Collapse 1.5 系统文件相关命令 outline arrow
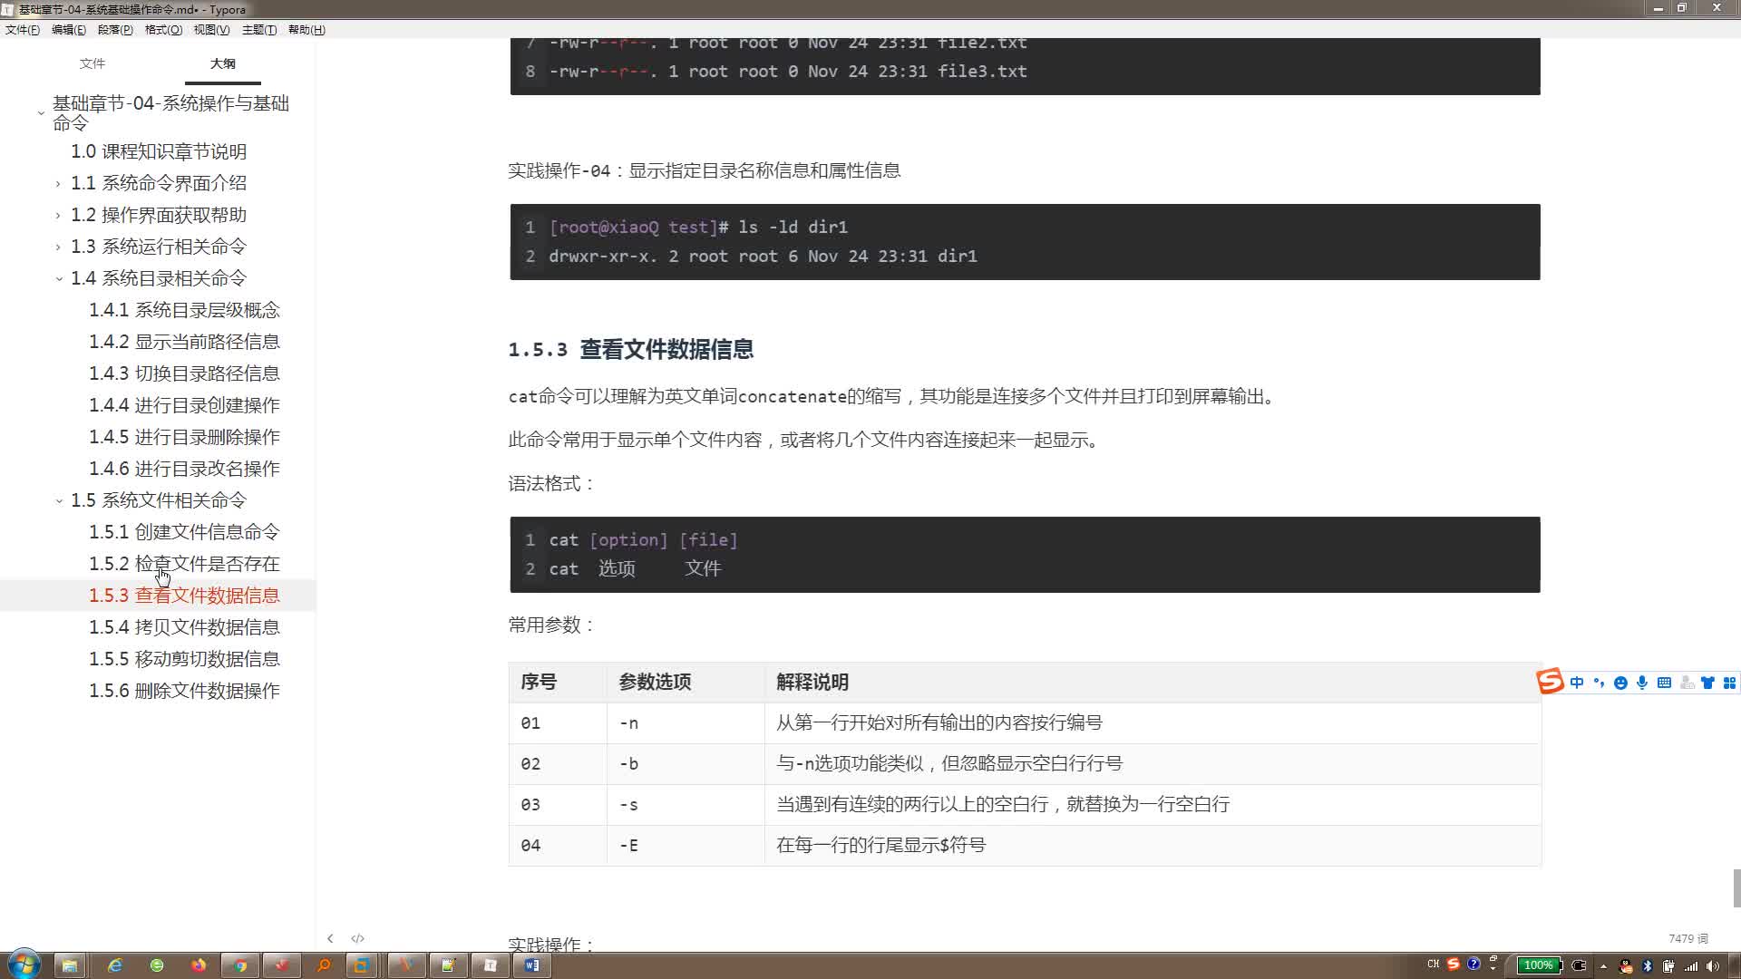The image size is (1741, 979). tap(59, 501)
